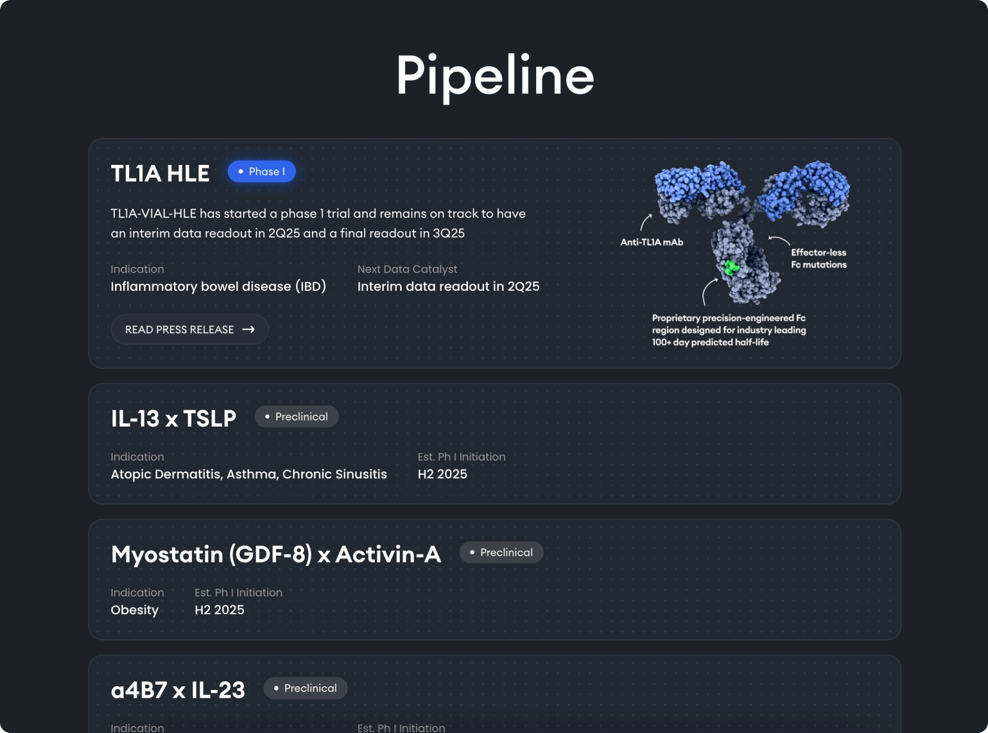Click the a4B7 x IL-23 title
This screenshot has height=733, width=988.
click(x=178, y=690)
